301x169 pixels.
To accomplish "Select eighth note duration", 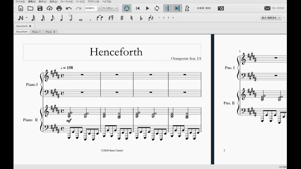I will tap(52, 18).
